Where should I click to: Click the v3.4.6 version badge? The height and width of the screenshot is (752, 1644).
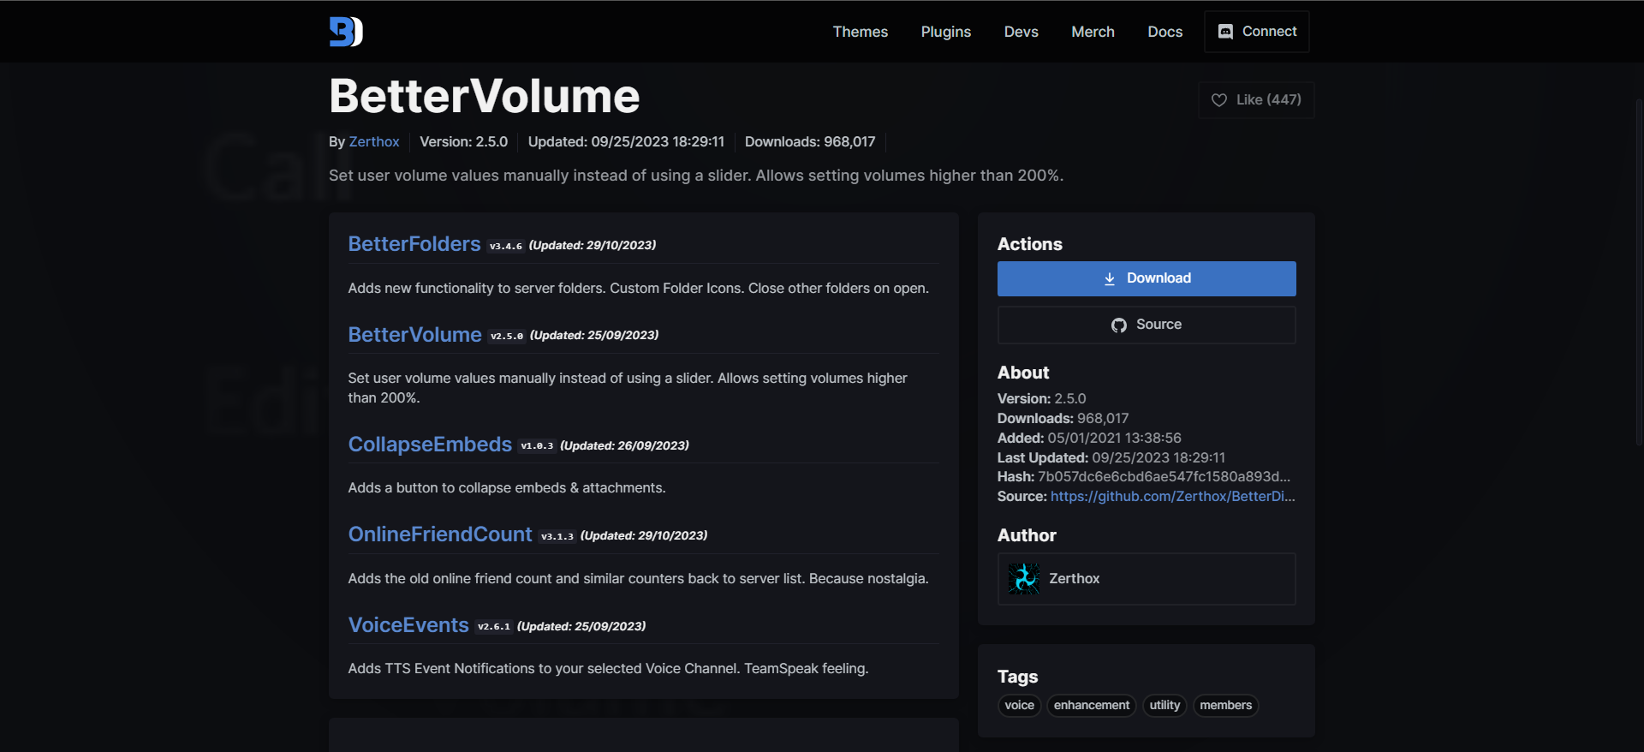tap(506, 247)
